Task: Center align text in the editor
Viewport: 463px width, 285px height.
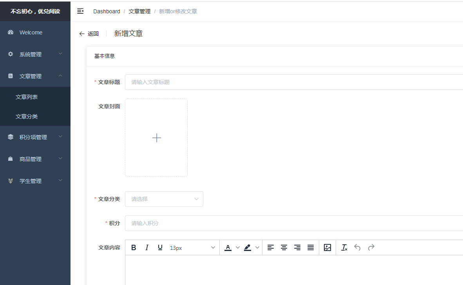Action: (x=284, y=247)
